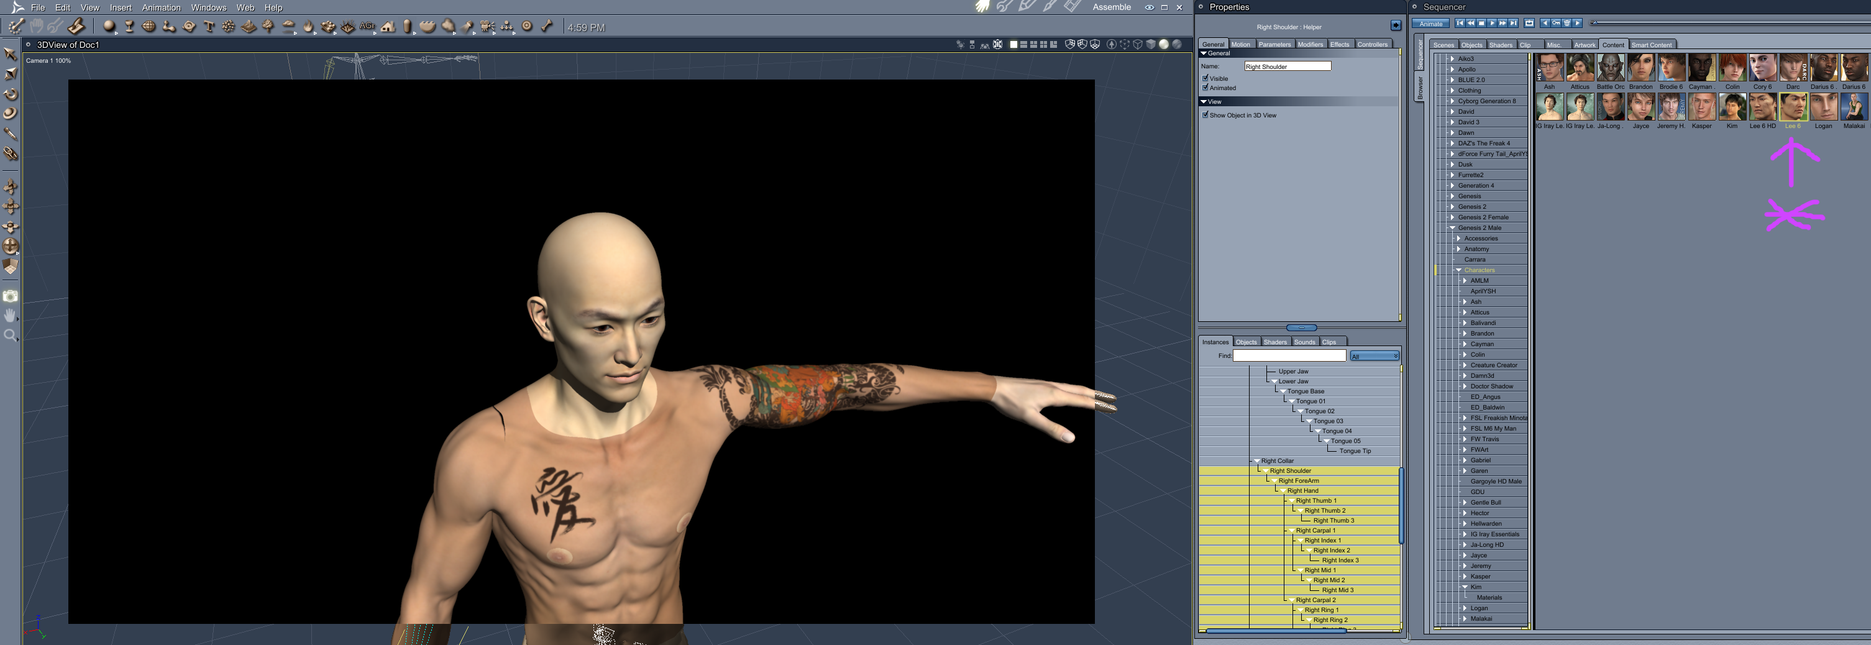Collapse the Kim character folder
Screen dimensions: 1871x645
1465,587
